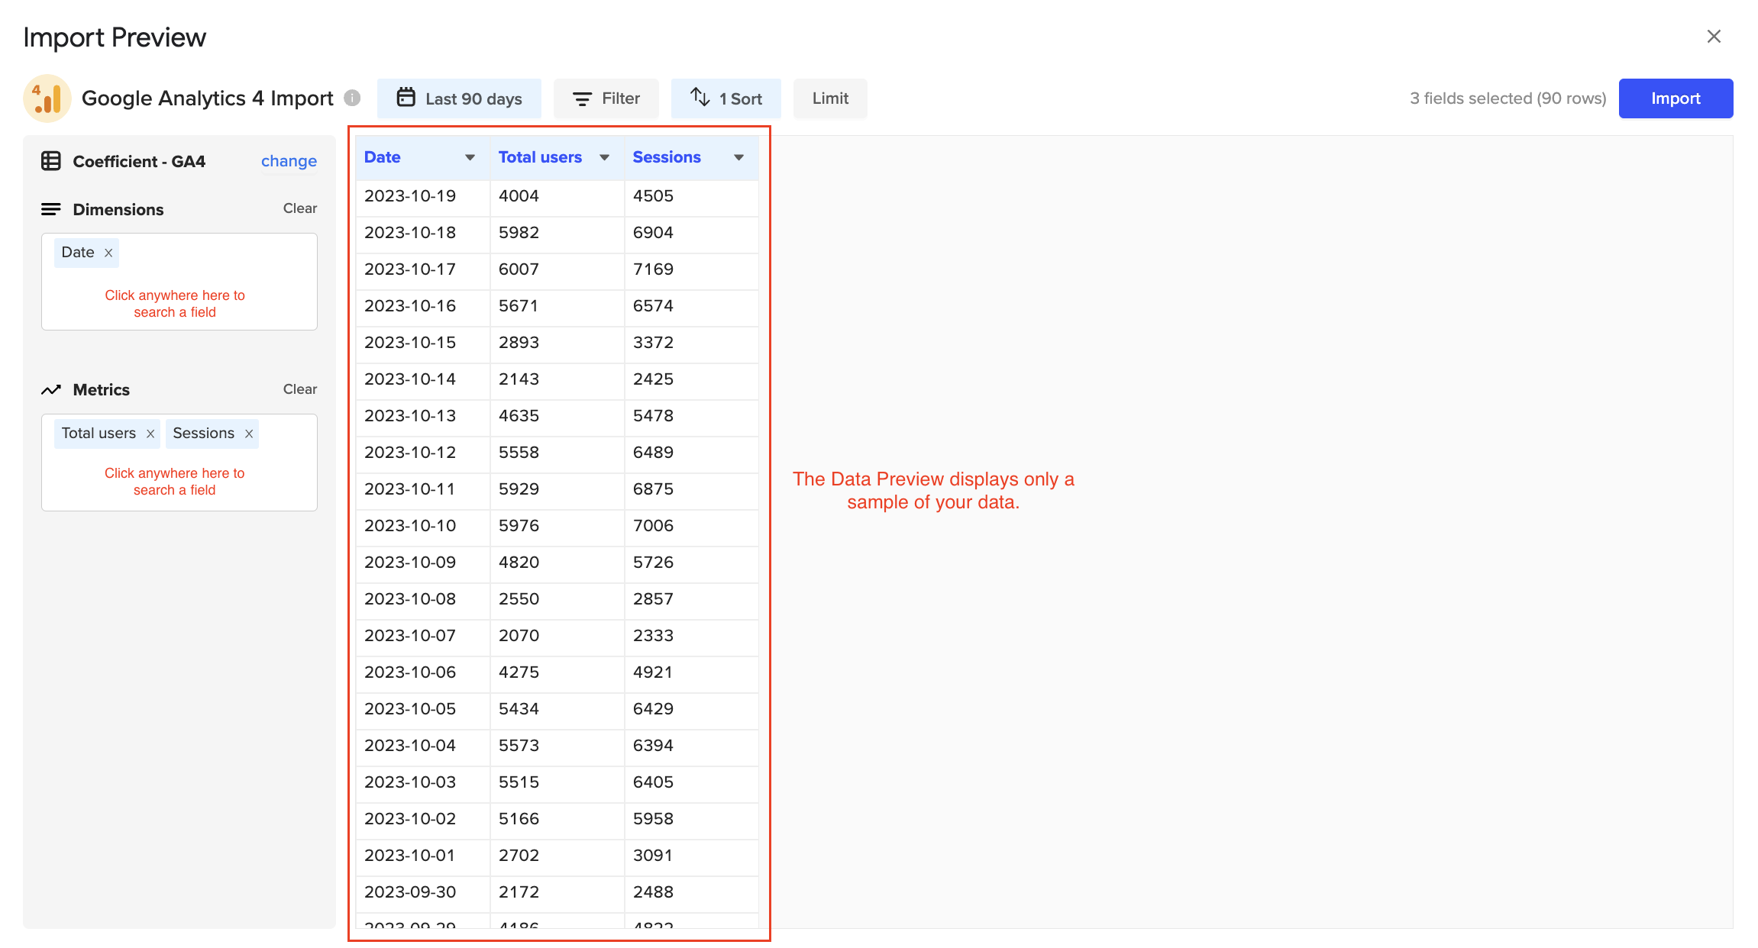
Task: Open the Total users column dropdown arrow
Action: coord(605,157)
